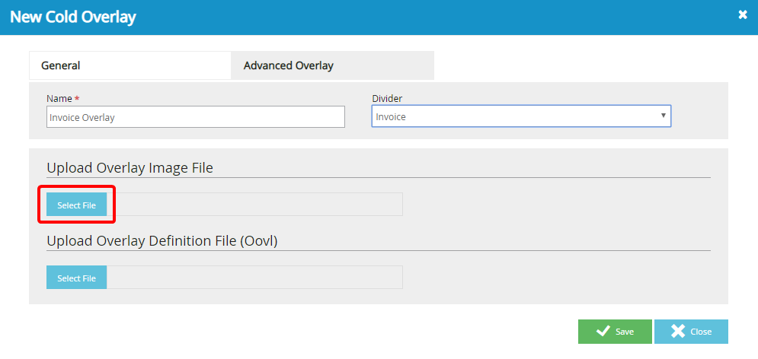Viewport: 758px width, 359px height.
Task: Click the Divider dropdown arrow
Action: click(x=664, y=116)
